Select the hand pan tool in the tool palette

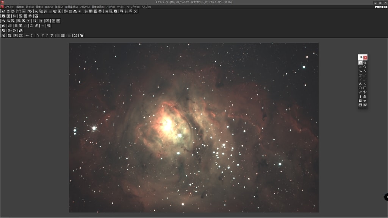click(x=360, y=67)
